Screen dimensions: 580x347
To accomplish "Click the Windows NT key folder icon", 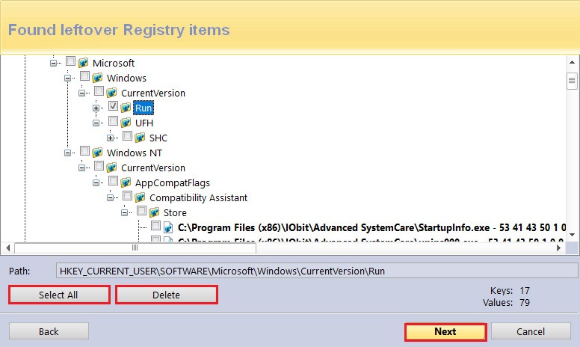I will (x=97, y=153).
